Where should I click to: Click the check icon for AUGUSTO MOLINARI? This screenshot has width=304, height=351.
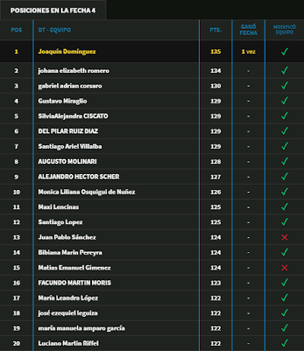pos(284,161)
